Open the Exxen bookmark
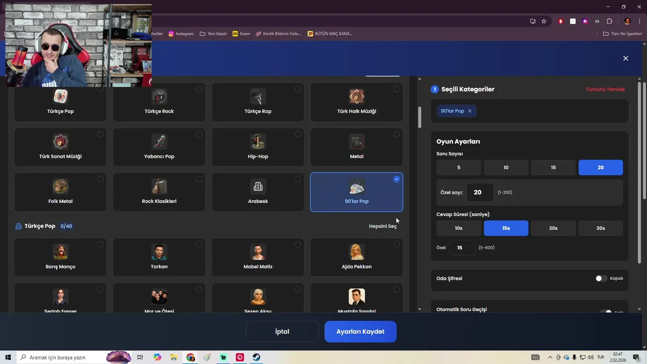Screen dimensions: 647x364 tap(241, 34)
